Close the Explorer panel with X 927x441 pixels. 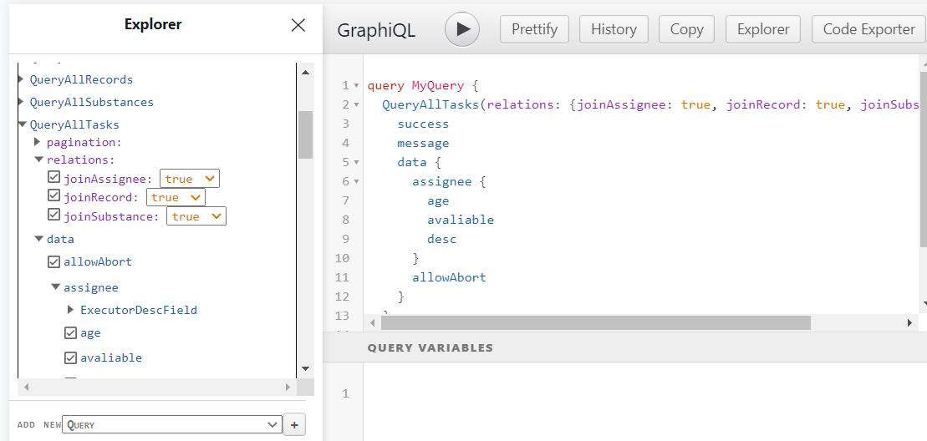coord(298,25)
